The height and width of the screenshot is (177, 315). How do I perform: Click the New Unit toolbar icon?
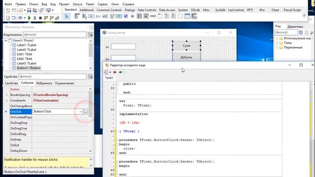[x=8, y=10]
